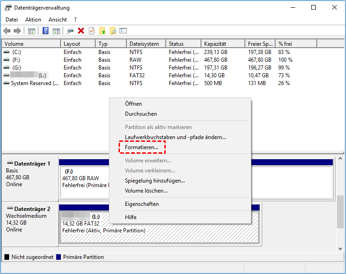Select Volume löschen... from context menu

pos(146,191)
